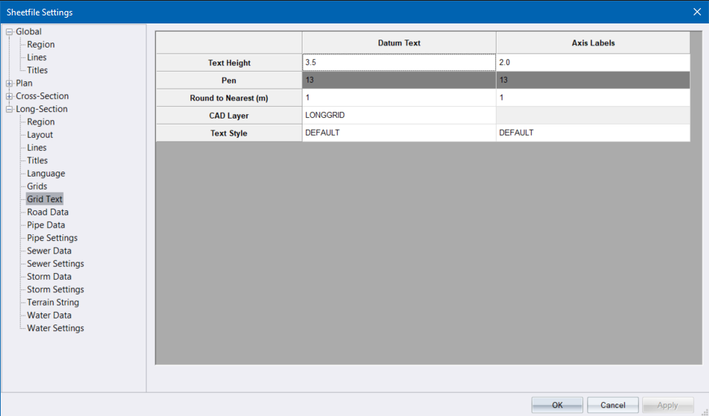Select the Datum Text Pen color cell
This screenshot has height=416, width=709.
pos(398,80)
